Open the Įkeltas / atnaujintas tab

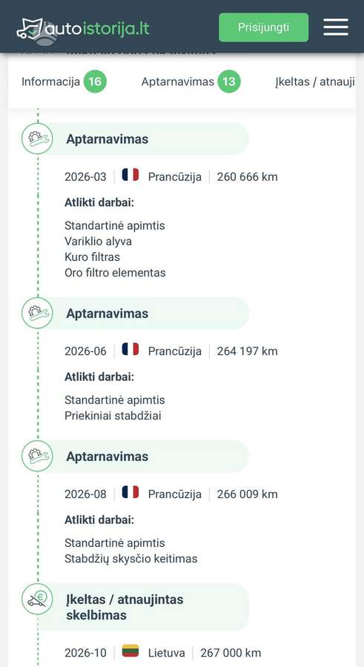click(315, 82)
